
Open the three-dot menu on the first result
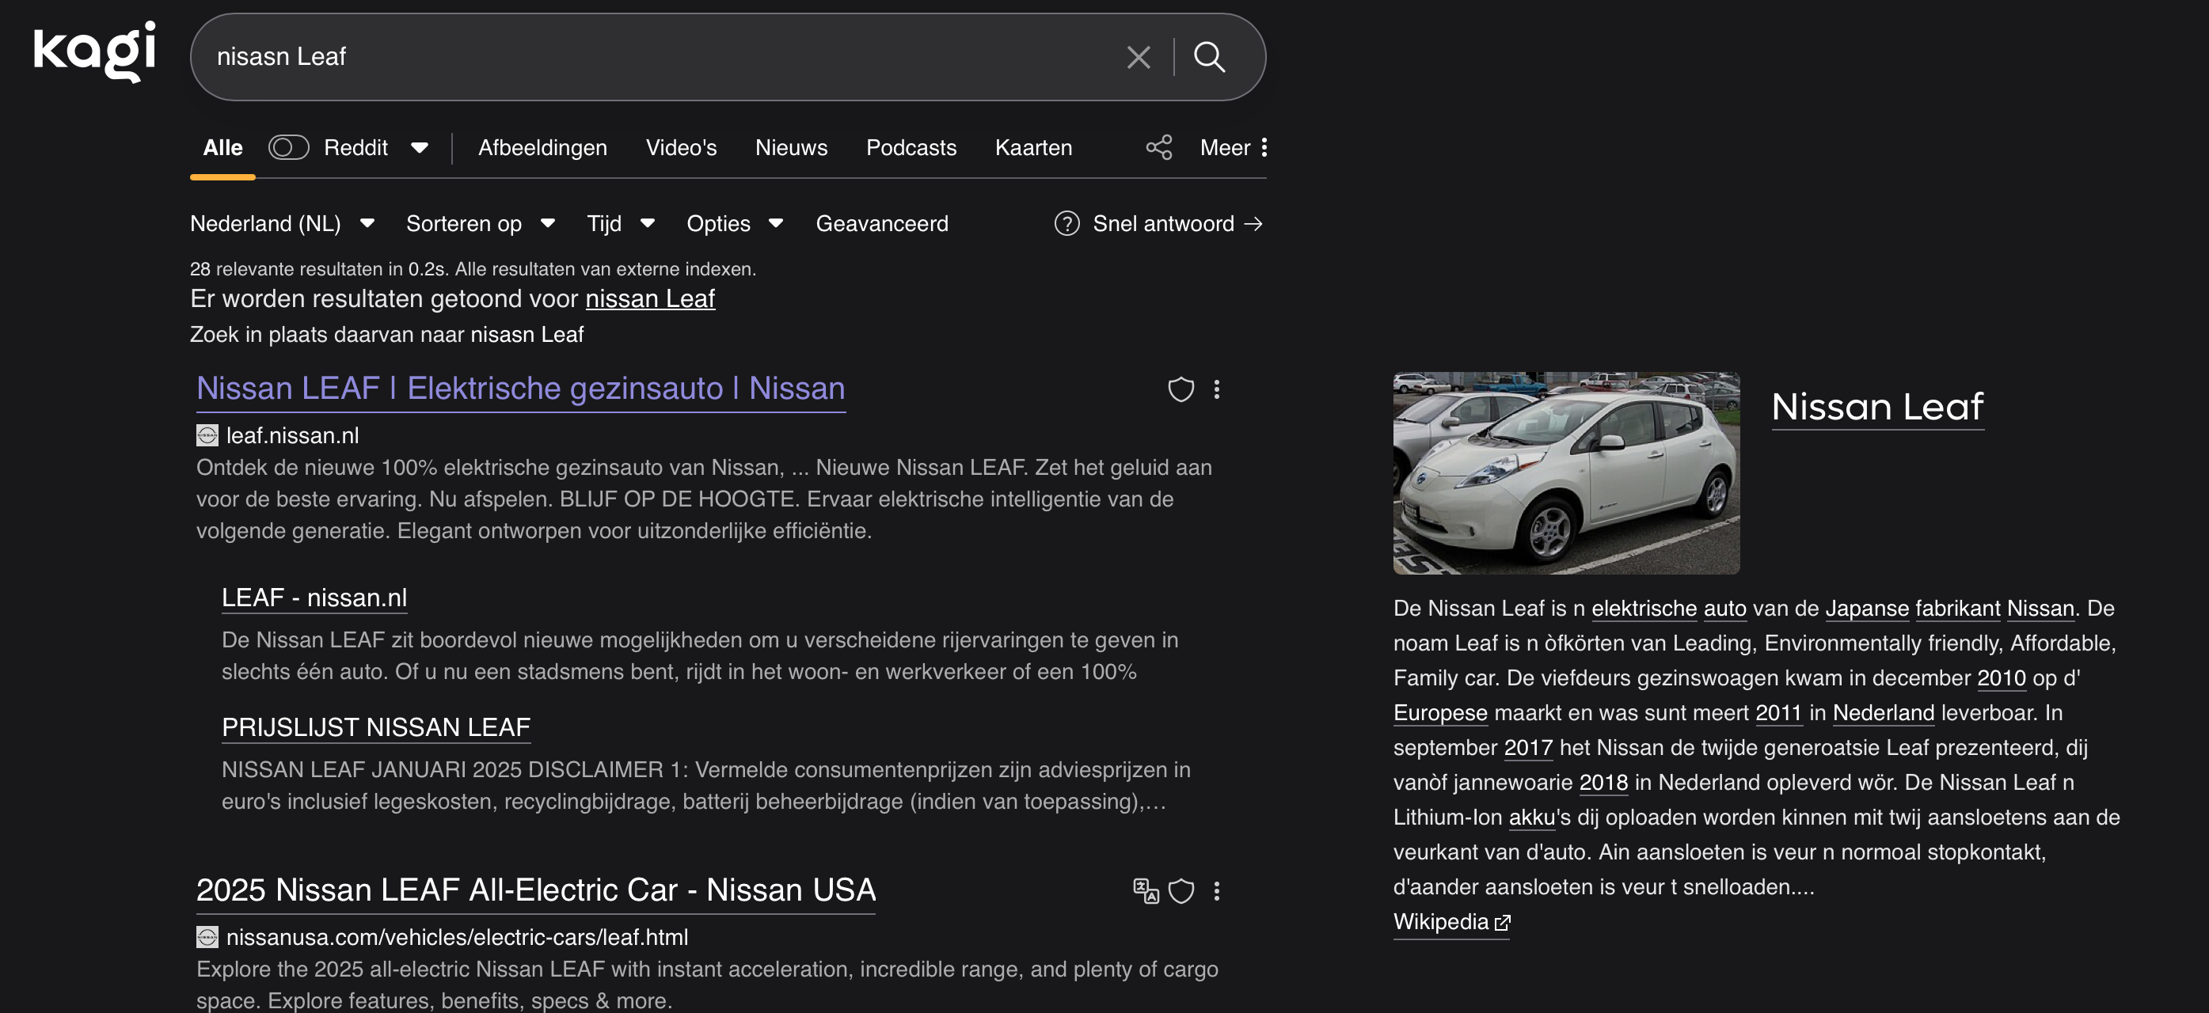point(1217,389)
